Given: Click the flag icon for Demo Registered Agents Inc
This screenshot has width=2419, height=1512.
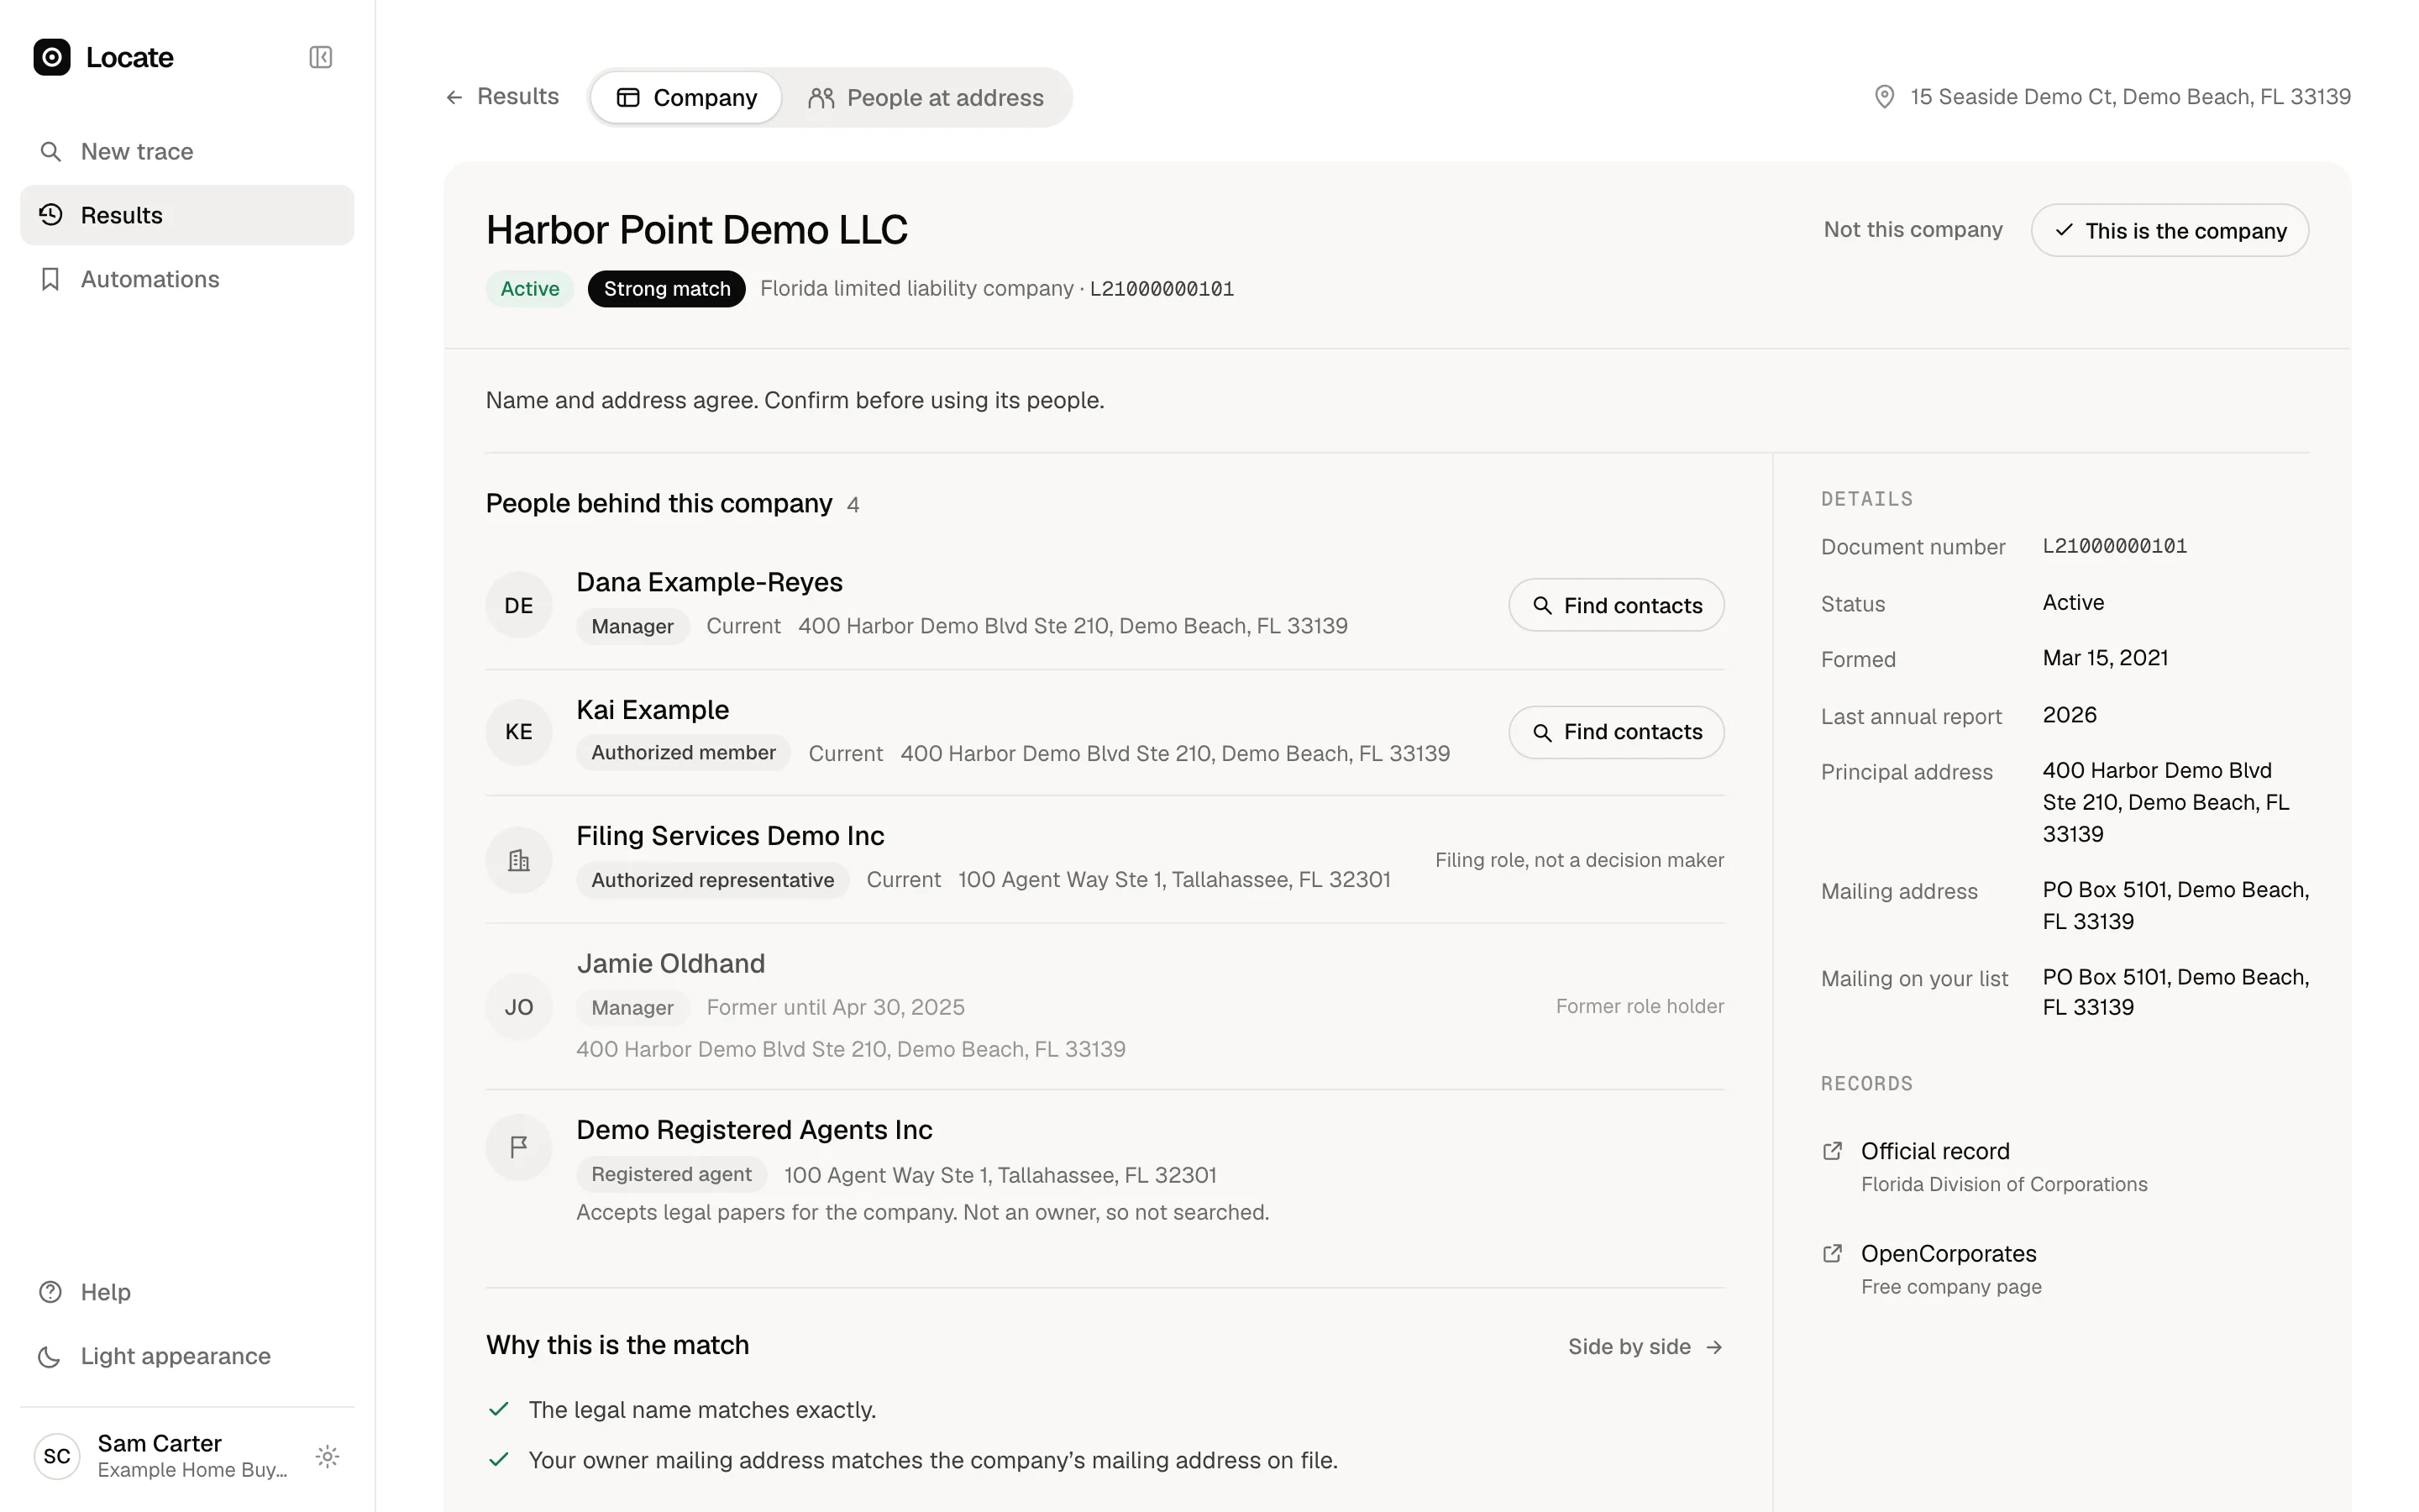Looking at the screenshot, I should pyautogui.click(x=519, y=1147).
